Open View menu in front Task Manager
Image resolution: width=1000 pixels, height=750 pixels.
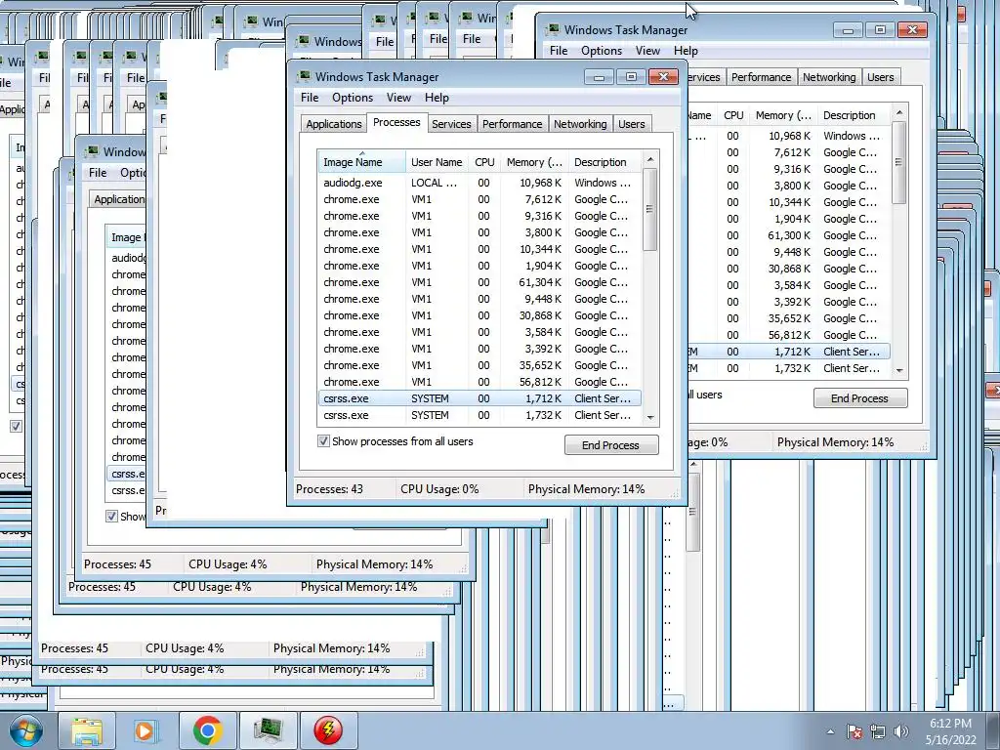[398, 98]
